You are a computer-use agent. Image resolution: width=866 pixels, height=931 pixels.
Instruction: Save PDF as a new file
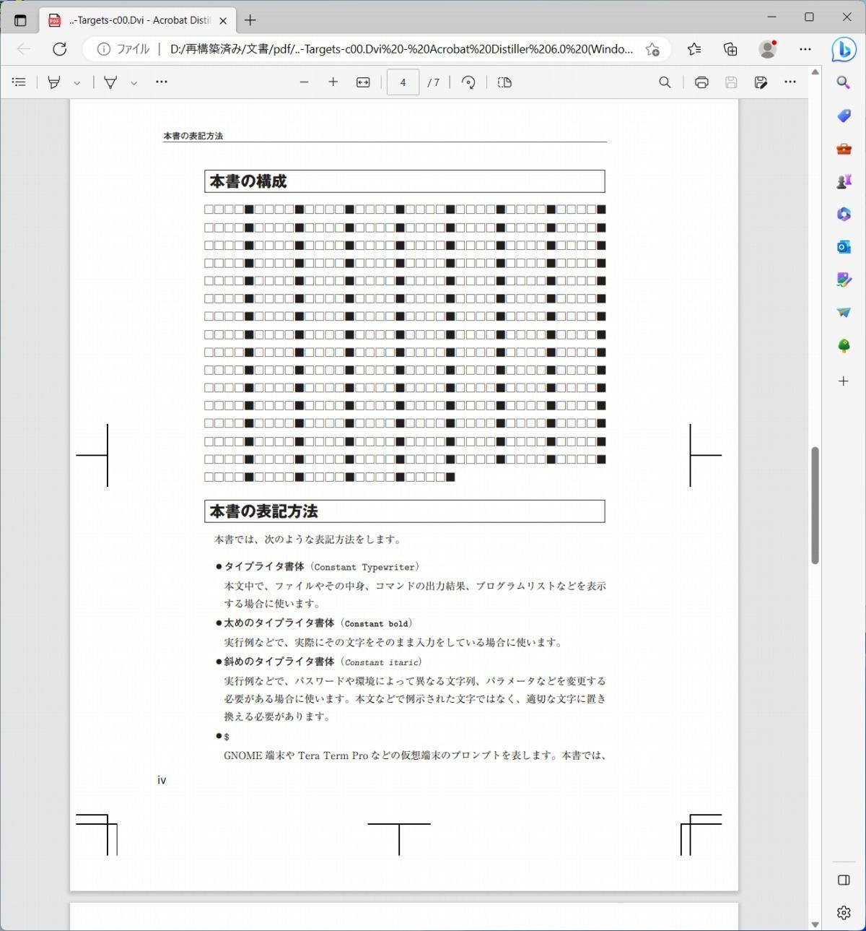click(761, 82)
